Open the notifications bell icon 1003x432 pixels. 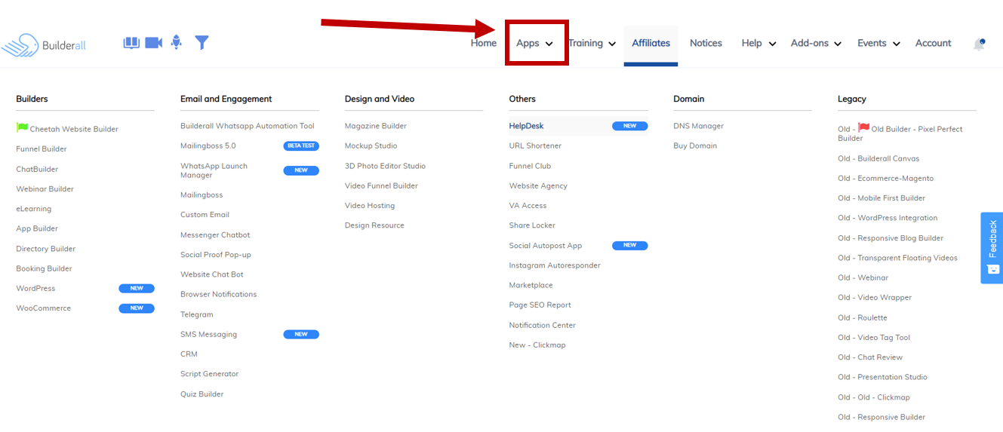(979, 44)
